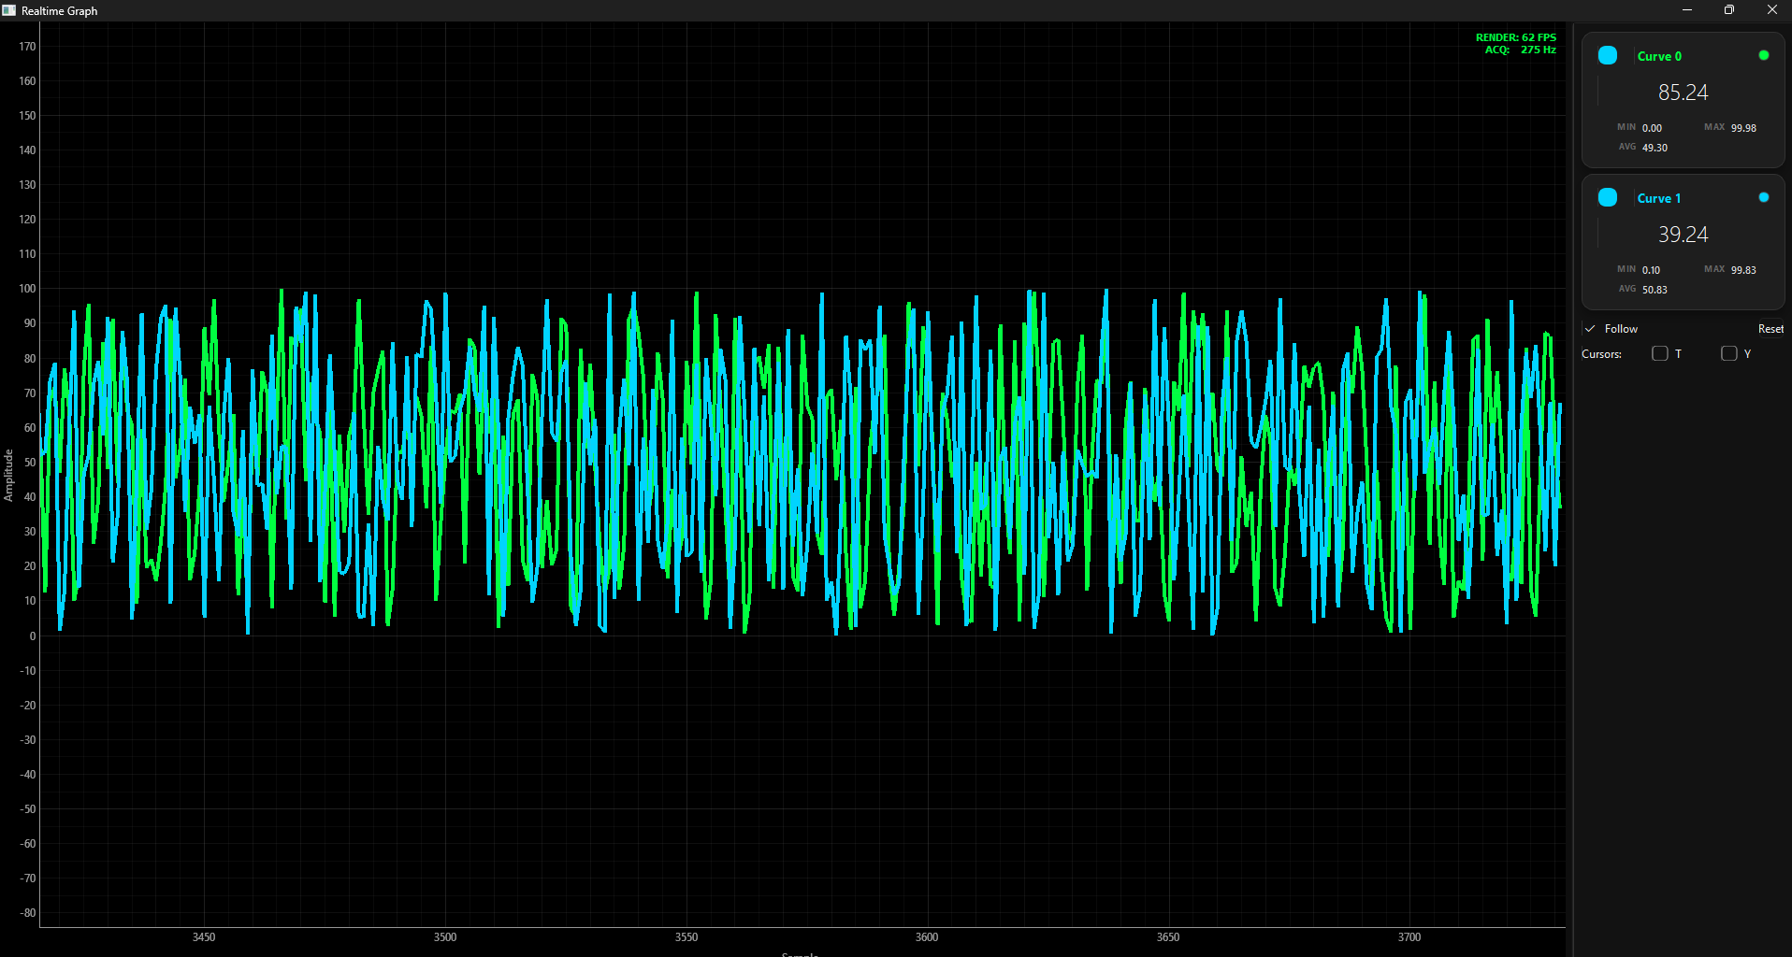
Task: Toggle Curve 0 visibility square
Action: pos(1608,56)
